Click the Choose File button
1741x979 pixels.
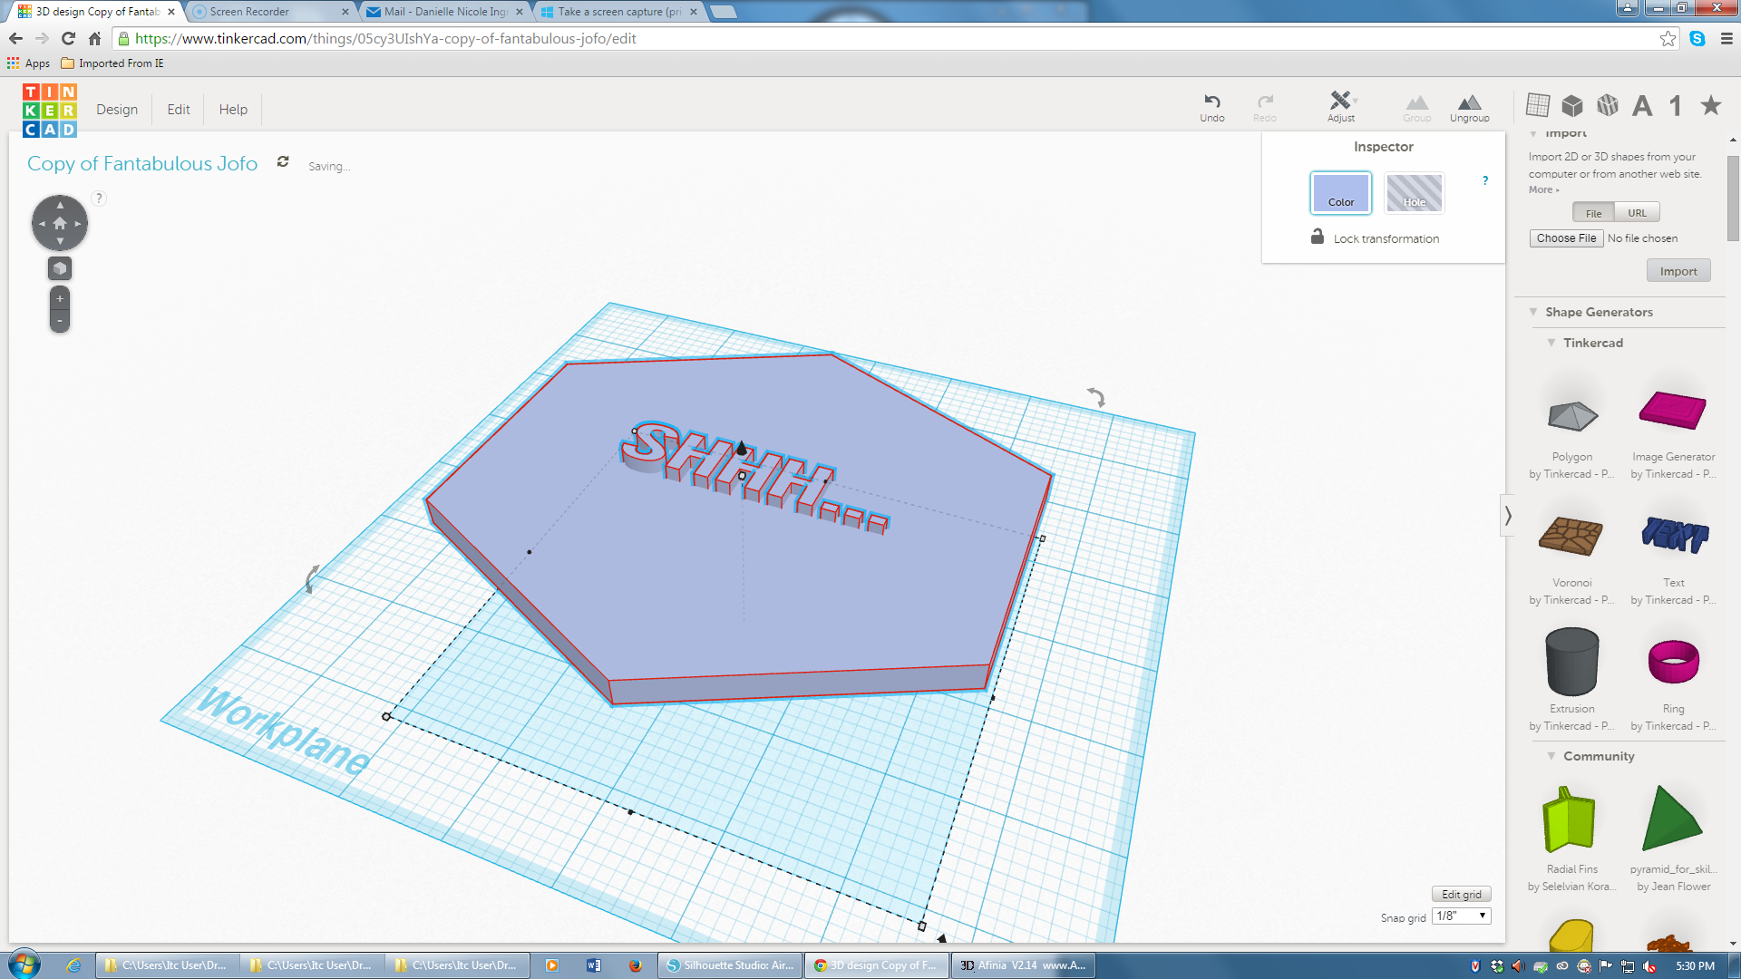1566,237
